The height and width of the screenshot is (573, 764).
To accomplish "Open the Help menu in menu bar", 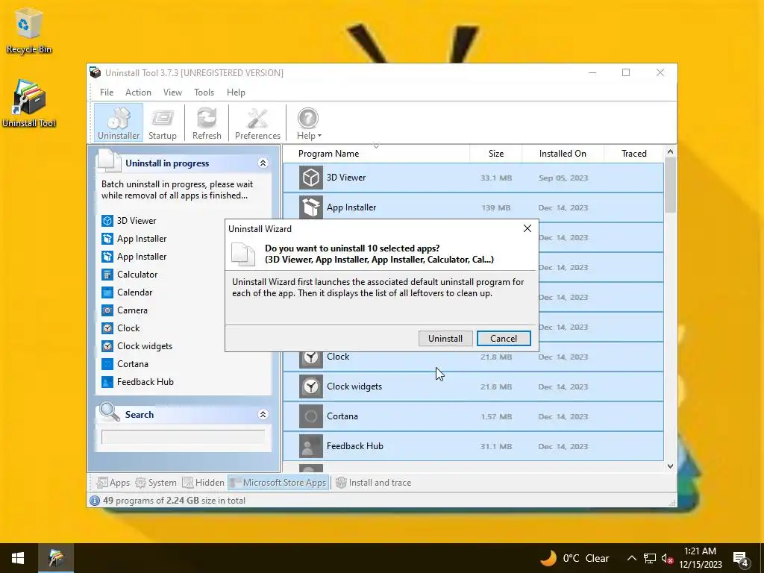I will coord(236,92).
